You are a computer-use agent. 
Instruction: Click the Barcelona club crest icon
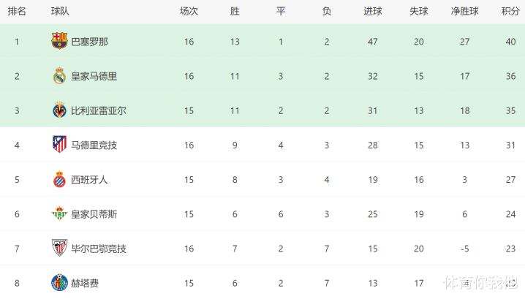point(59,42)
